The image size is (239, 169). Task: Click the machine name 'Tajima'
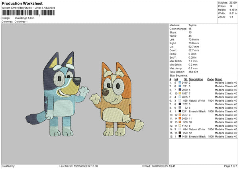[x=192, y=25]
